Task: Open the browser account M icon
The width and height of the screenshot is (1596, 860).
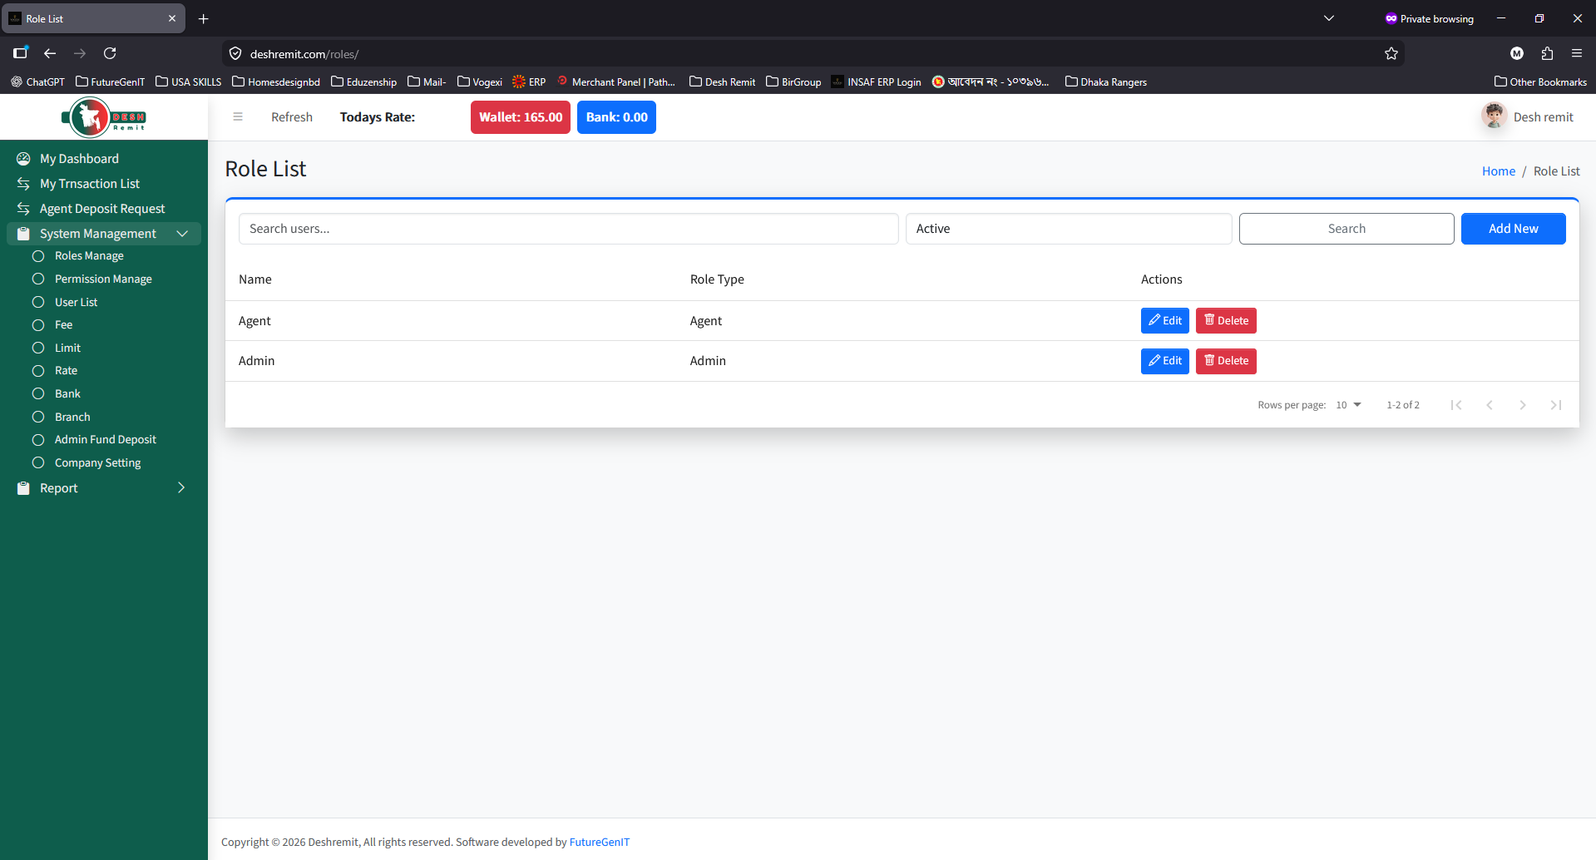Action: point(1517,53)
